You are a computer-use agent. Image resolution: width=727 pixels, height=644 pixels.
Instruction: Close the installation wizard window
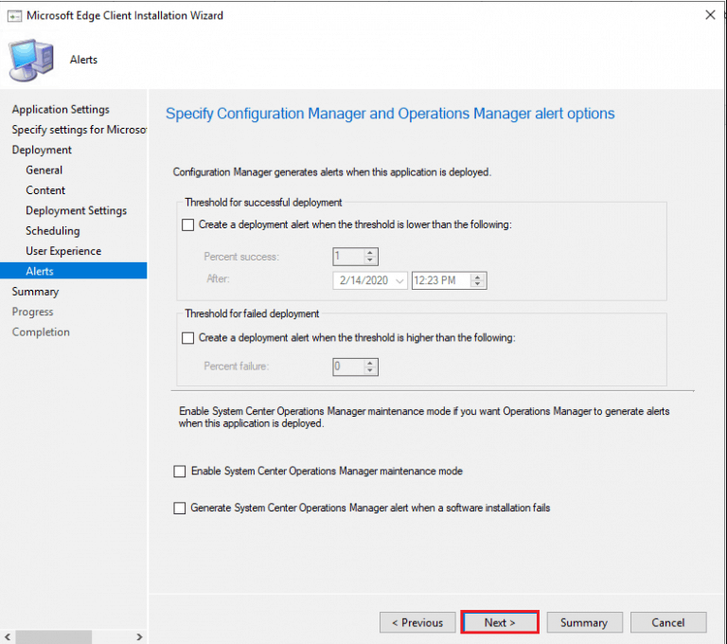709,15
